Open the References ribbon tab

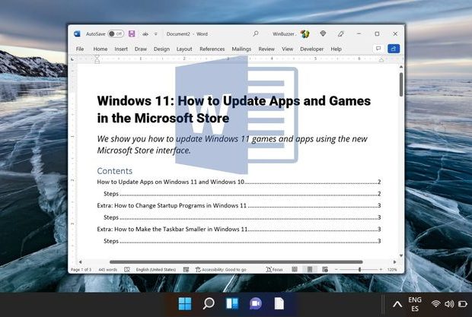click(x=212, y=49)
